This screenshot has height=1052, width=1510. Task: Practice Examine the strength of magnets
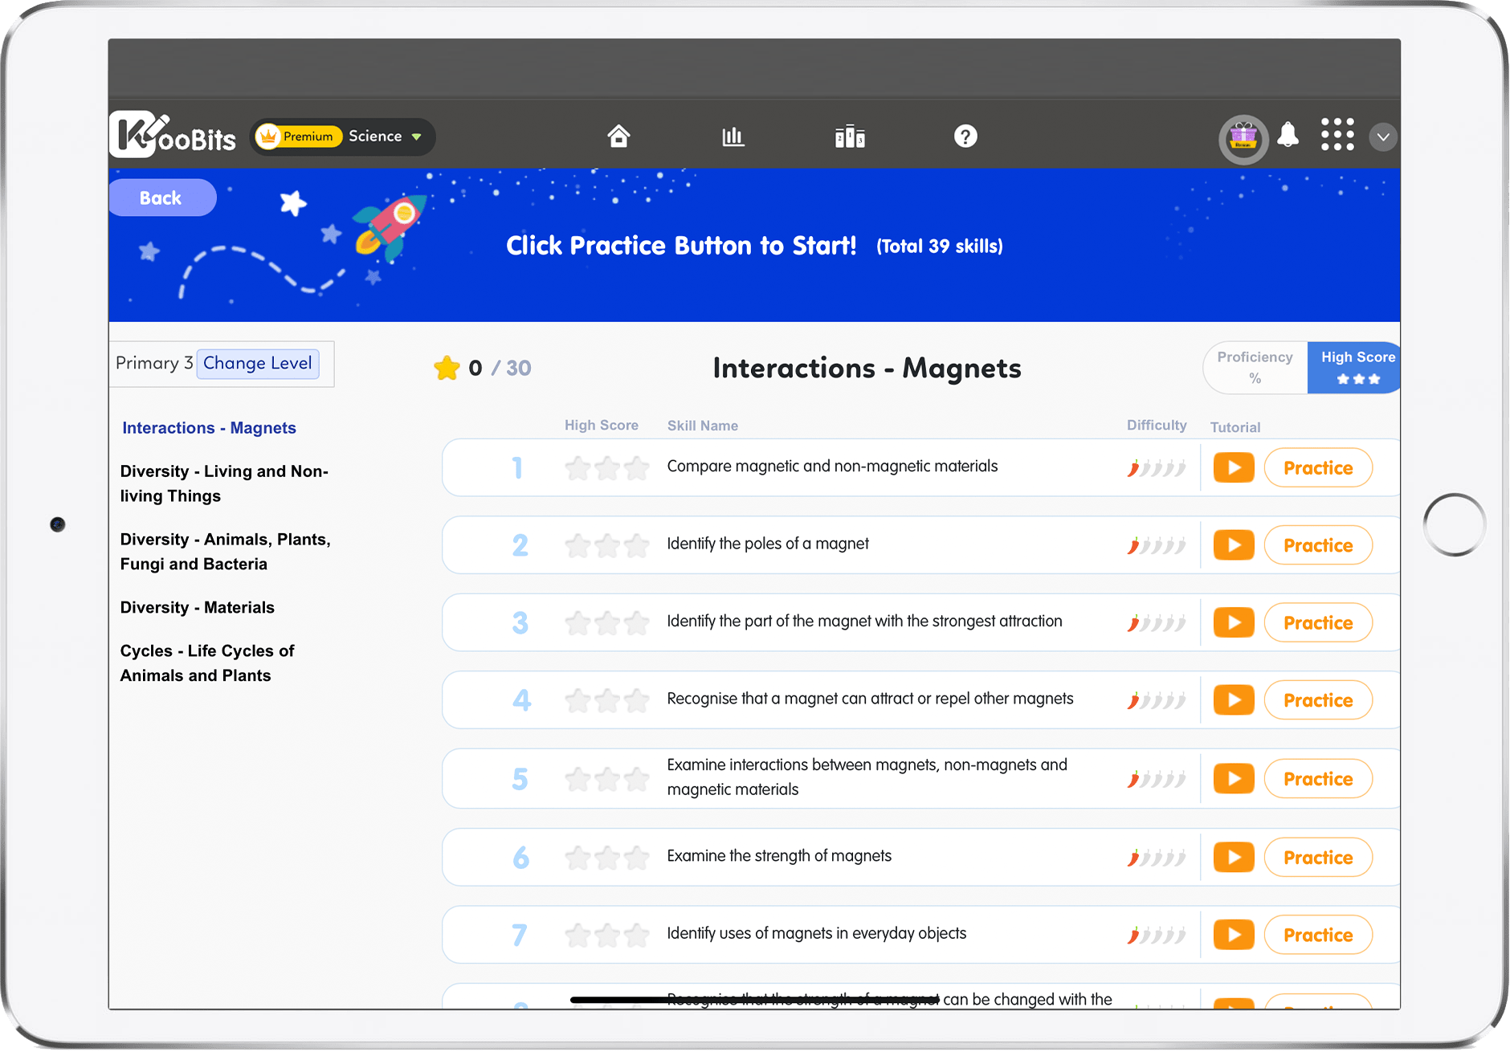(1318, 858)
